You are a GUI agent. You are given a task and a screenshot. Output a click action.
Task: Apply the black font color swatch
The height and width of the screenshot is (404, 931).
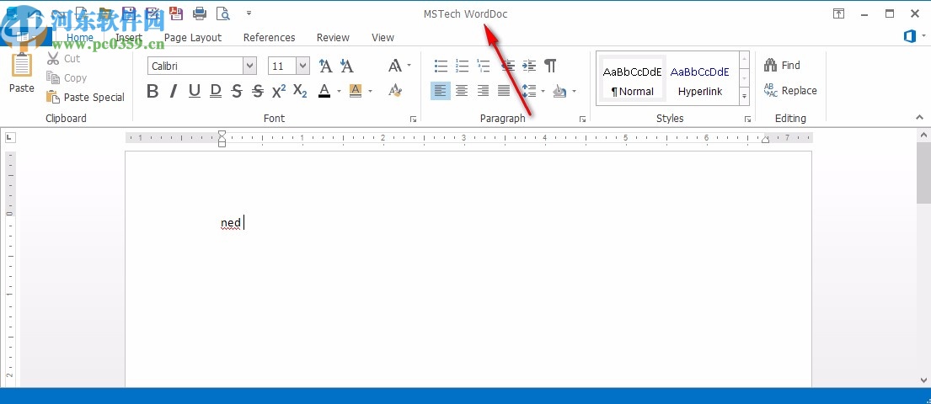click(324, 91)
